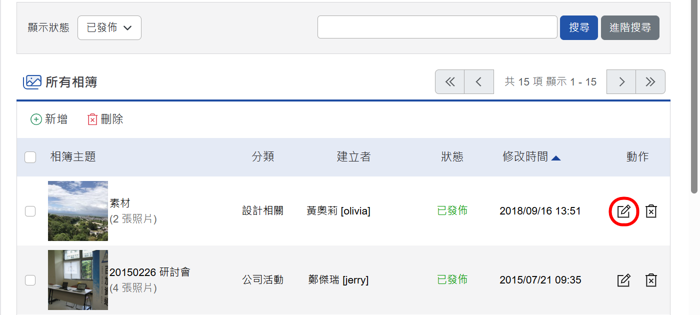
Task: Click the 新增 add album button
Action: pyautogui.click(x=49, y=119)
